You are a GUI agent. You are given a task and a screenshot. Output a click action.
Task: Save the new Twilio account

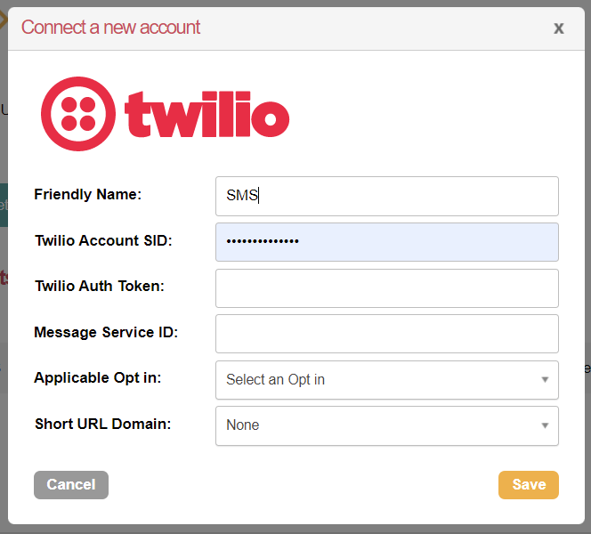[528, 485]
